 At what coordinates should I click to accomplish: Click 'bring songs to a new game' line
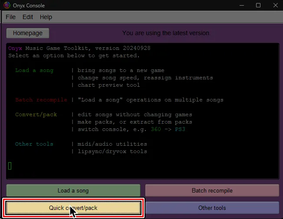point(121,70)
